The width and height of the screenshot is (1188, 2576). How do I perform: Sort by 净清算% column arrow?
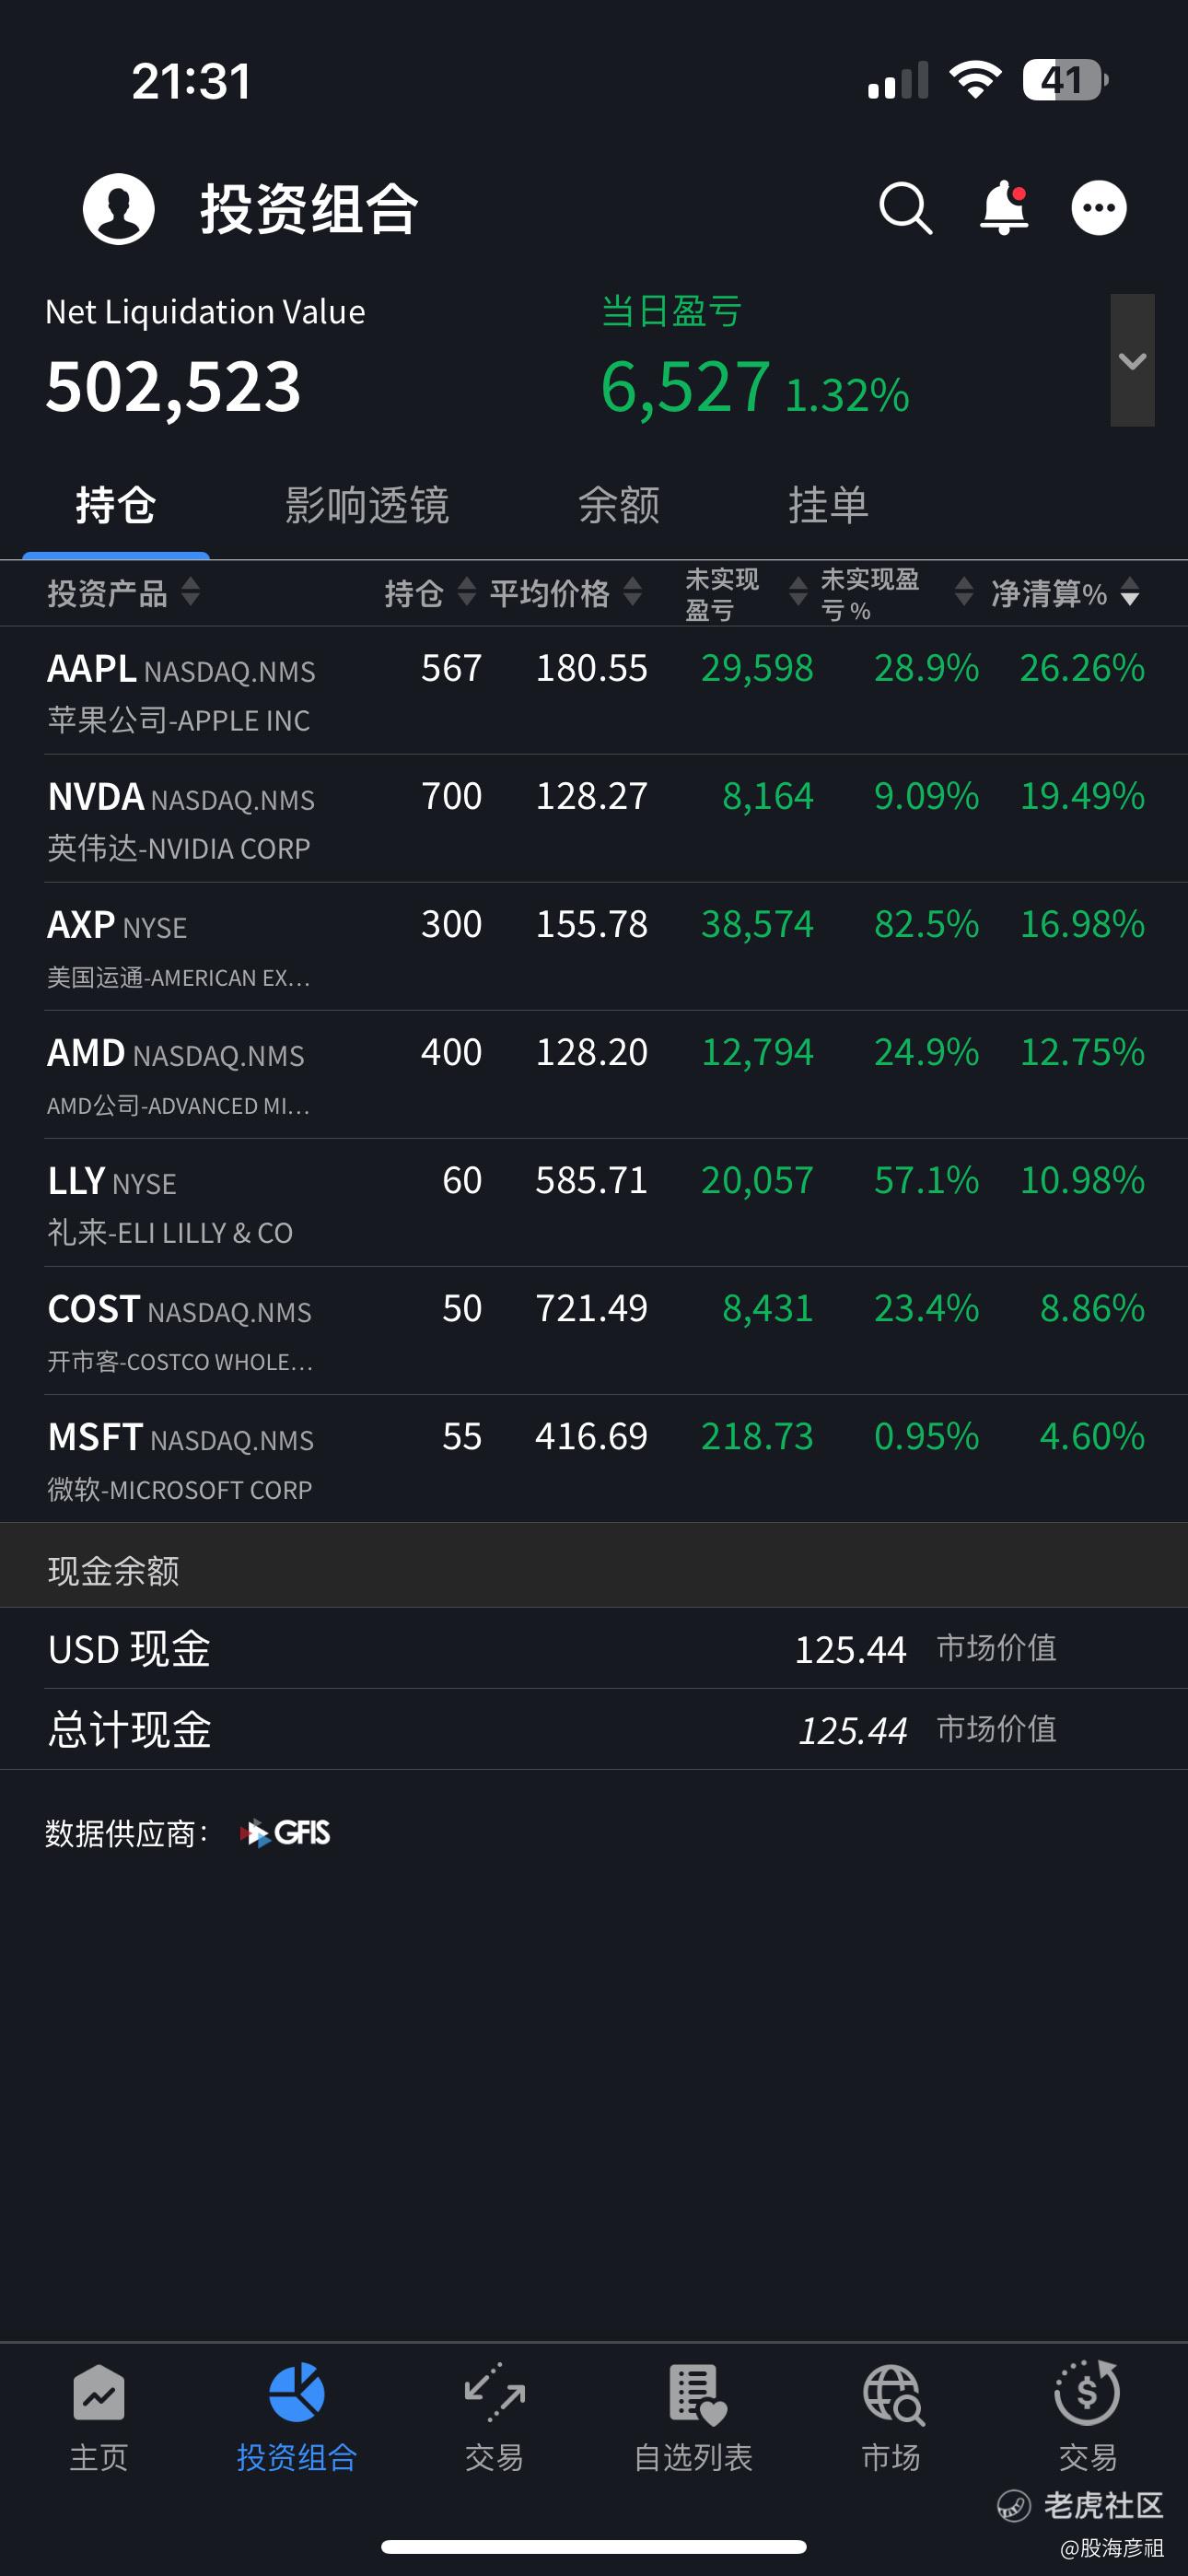point(1130,593)
